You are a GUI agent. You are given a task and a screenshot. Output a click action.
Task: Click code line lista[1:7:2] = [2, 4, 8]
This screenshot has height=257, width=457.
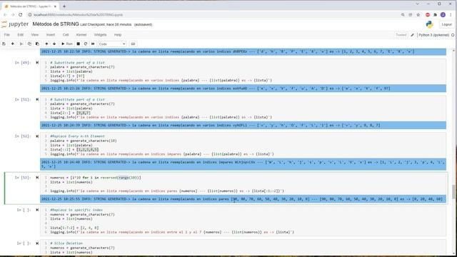[74, 228]
